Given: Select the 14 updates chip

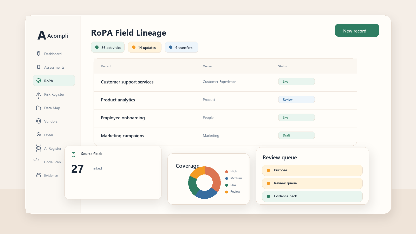Looking at the screenshot, I should (x=145, y=47).
